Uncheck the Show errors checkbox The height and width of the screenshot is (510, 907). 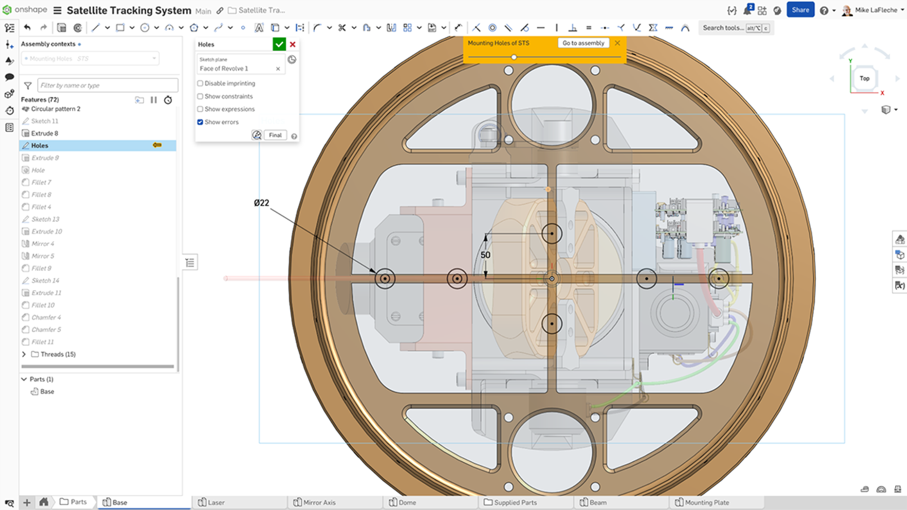200,122
